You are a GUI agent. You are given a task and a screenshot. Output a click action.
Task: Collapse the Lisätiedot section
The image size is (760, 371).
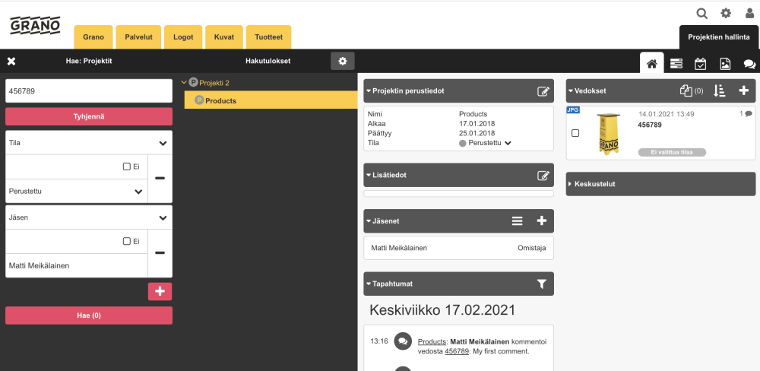(369, 175)
